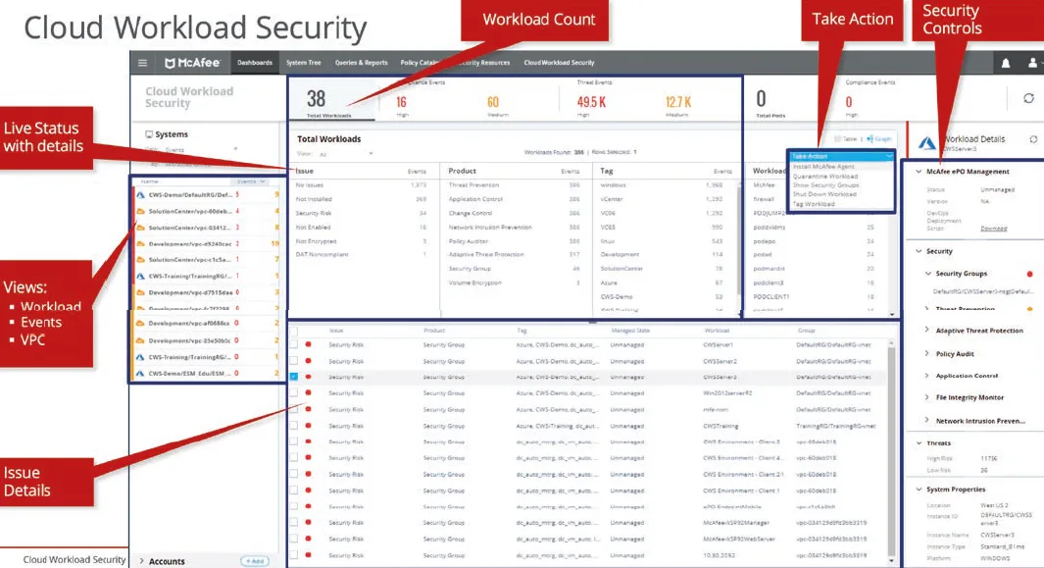Open the Cloud Workload Security tab

(560, 63)
